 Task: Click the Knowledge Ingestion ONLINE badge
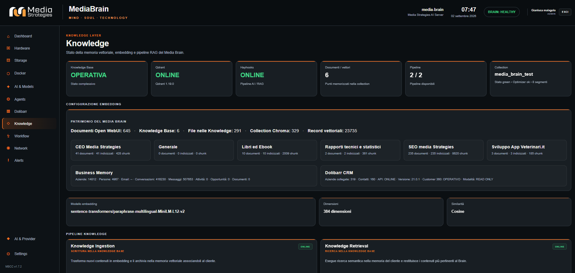[x=305, y=247]
